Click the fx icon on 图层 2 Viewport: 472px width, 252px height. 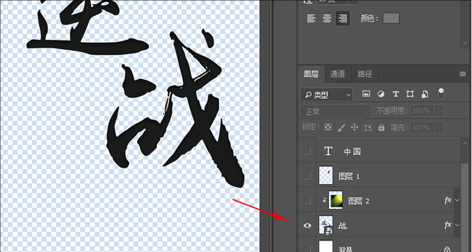[448, 200]
